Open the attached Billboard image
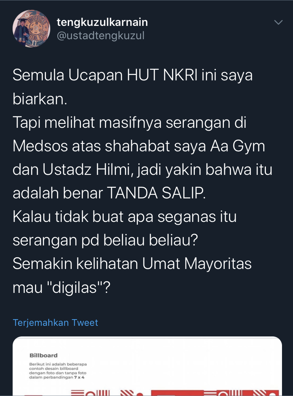 (x=147, y=366)
